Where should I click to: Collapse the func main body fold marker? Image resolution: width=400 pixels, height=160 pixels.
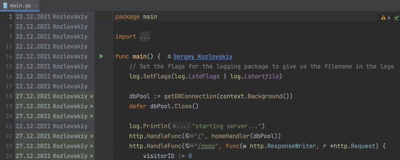coord(112,57)
